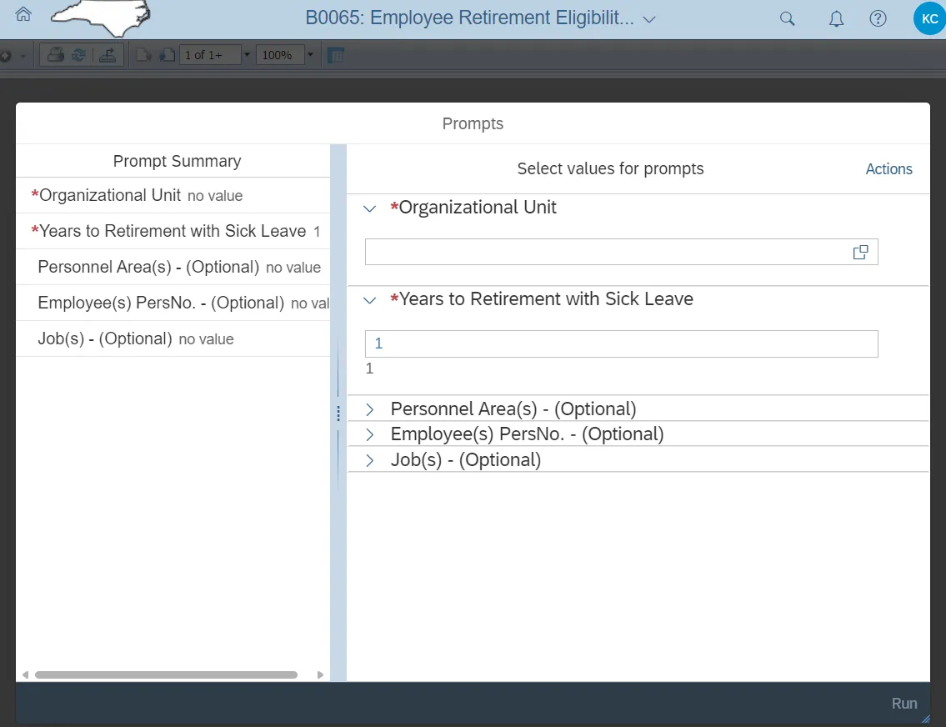Image resolution: width=946 pixels, height=727 pixels.
Task: Open the report title dropdown chevron
Action: coord(649,19)
